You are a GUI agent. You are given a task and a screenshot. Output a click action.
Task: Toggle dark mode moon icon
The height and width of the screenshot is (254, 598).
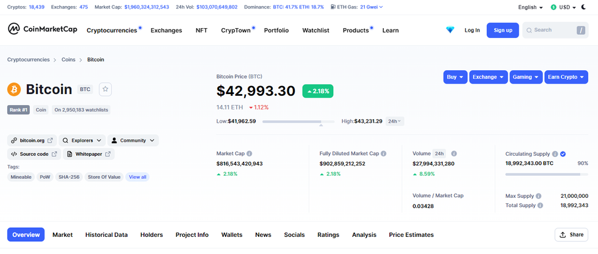pos(584,7)
